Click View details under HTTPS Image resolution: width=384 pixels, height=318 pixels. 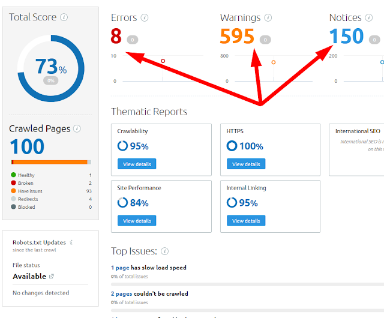click(x=246, y=164)
